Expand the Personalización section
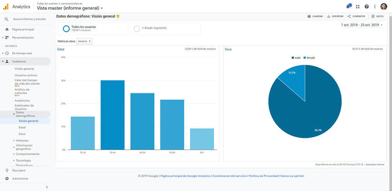 (3, 38)
